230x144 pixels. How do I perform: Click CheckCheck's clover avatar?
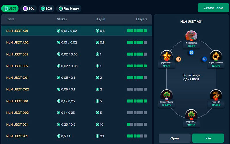pyautogui.click(x=167, y=95)
